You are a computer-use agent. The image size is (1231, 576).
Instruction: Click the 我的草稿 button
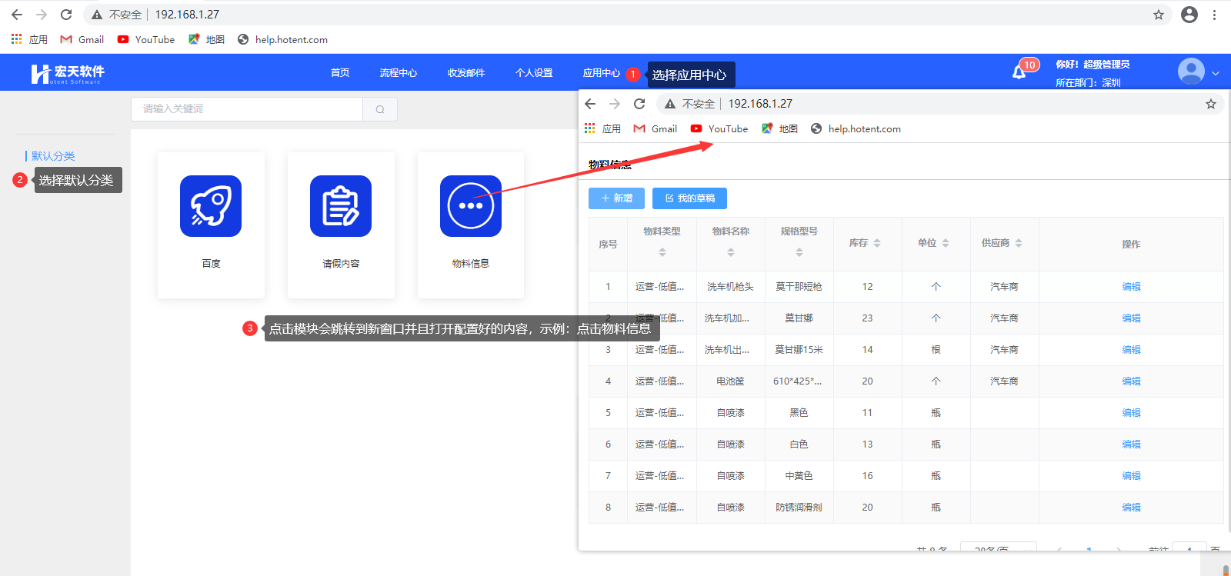click(689, 198)
